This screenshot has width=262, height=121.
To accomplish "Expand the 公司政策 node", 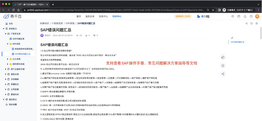I will click(x=6, y=89).
